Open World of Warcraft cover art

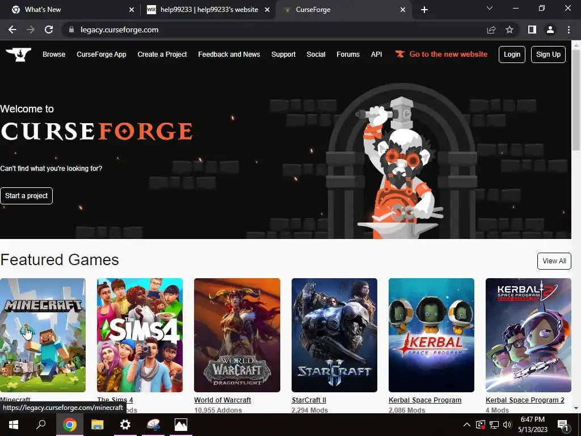point(237,335)
